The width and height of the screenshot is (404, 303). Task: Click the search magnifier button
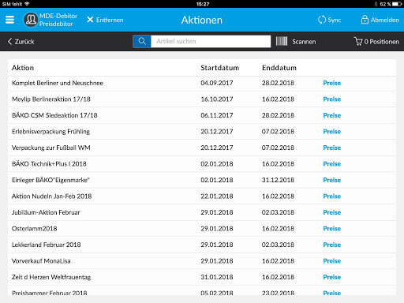[142, 41]
